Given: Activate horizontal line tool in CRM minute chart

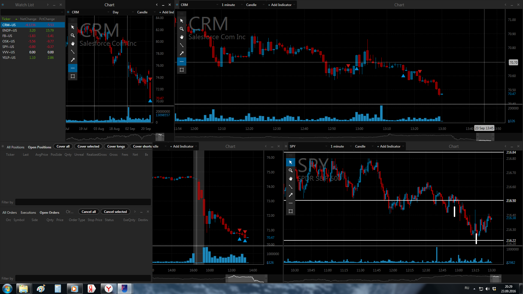Looking at the screenshot, I should pyautogui.click(x=182, y=62).
